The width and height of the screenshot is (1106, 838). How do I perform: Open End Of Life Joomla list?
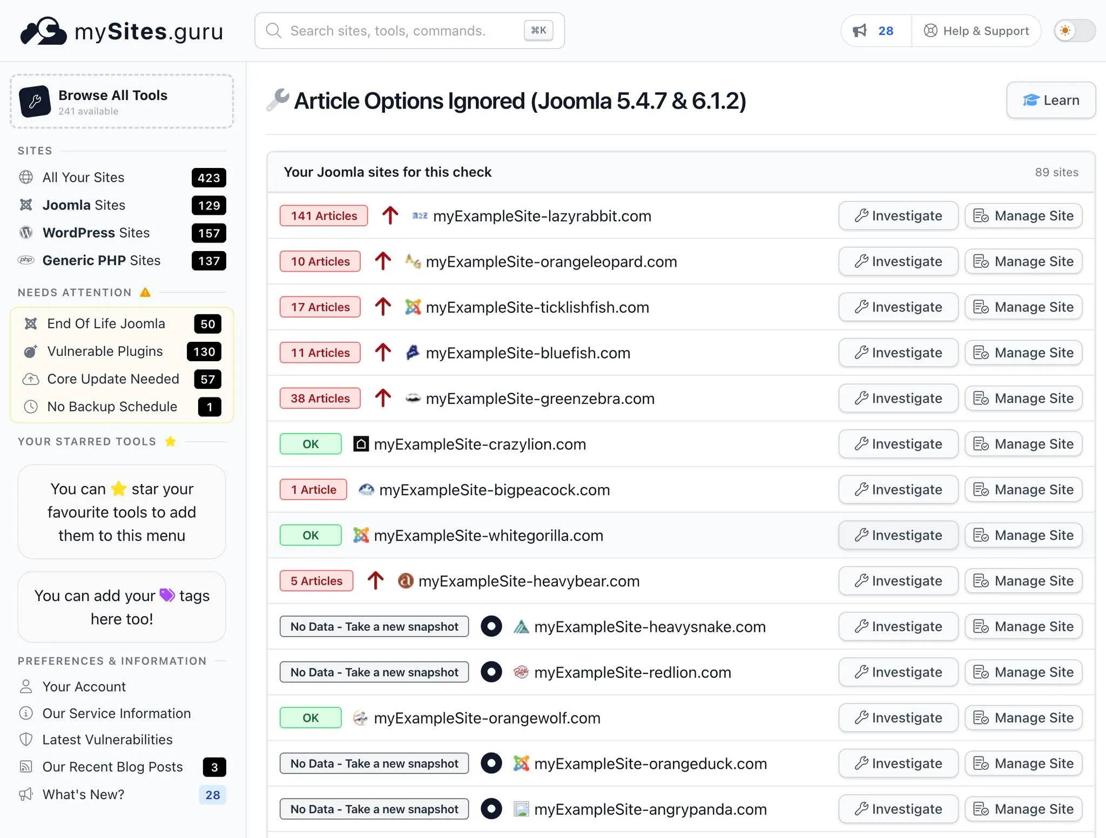(122, 324)
